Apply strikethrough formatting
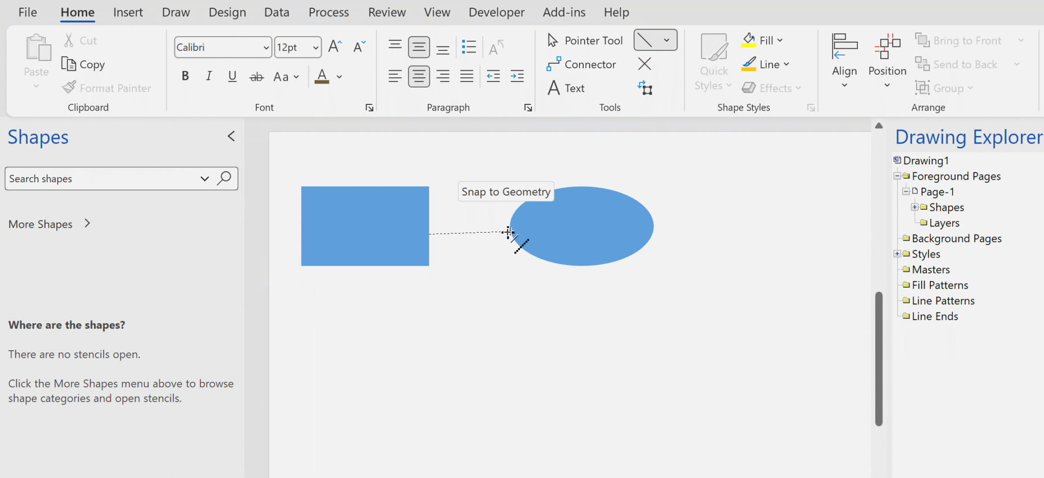The height and width of the screenshot is (478, 1044). point(256,77)
